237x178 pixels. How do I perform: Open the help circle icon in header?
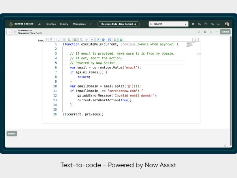[x=206, y=24]
